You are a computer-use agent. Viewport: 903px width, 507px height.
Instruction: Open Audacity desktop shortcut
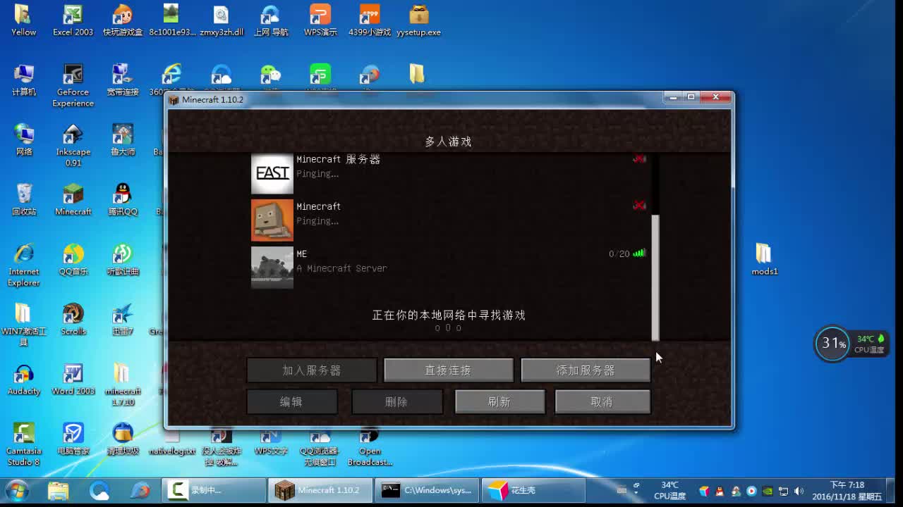point(23,380)
